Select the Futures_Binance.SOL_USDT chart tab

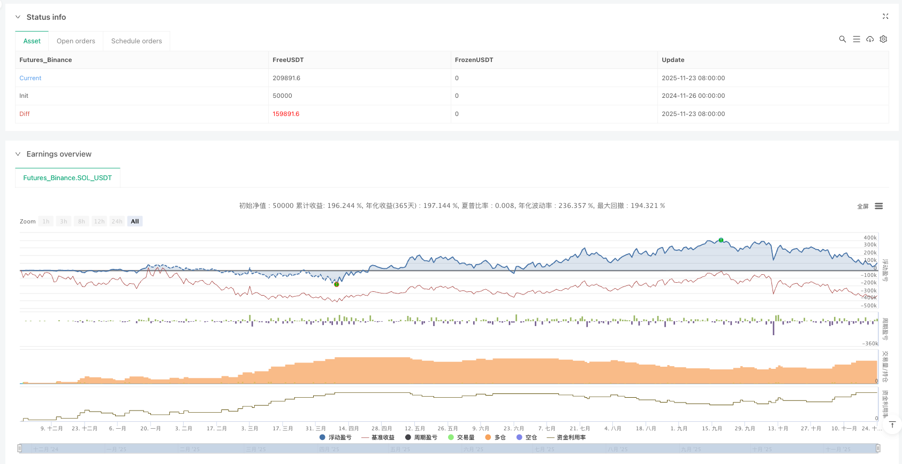pyautogui.click(x=67, y=178)
